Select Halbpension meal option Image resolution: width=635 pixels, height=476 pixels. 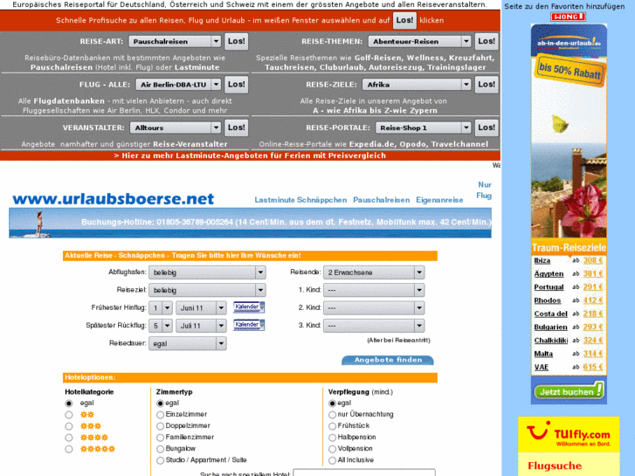[x=333, y=438]
